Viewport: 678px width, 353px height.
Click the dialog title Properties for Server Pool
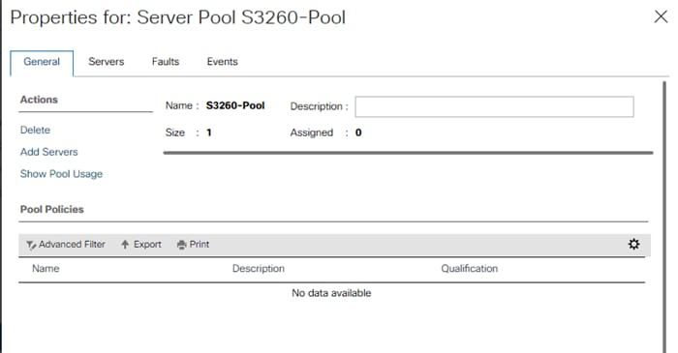tap(177, 17)
